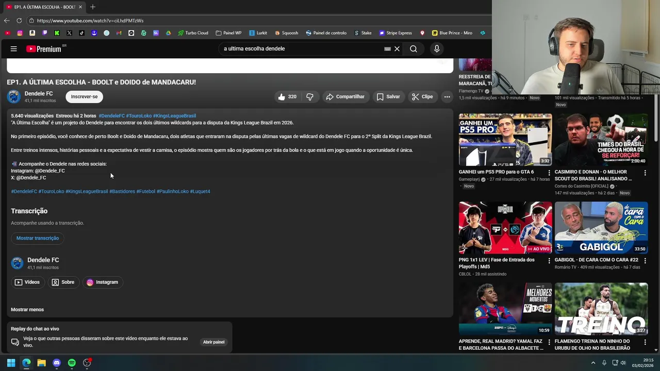Screen dimensions: 660x371
Task: Open options for CASIMIRO E DONAN video
Action: coord(645,173)
